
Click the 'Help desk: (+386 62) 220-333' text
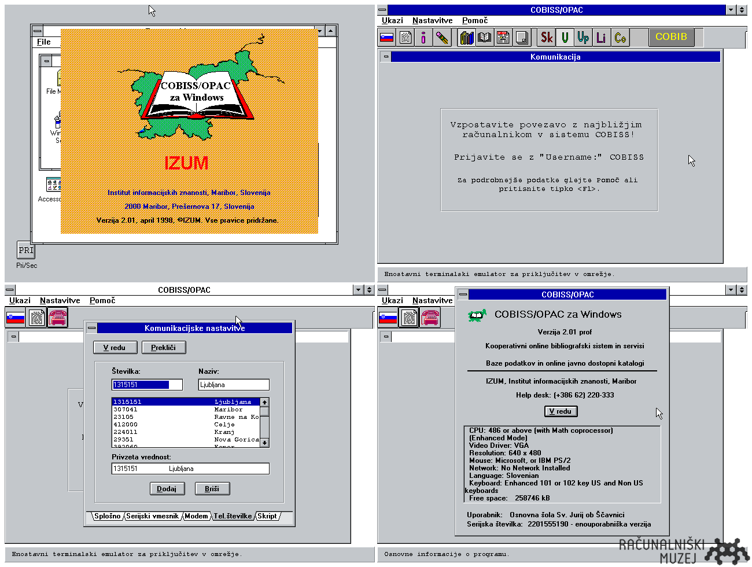pyautogui.click(x=565, y=395)
